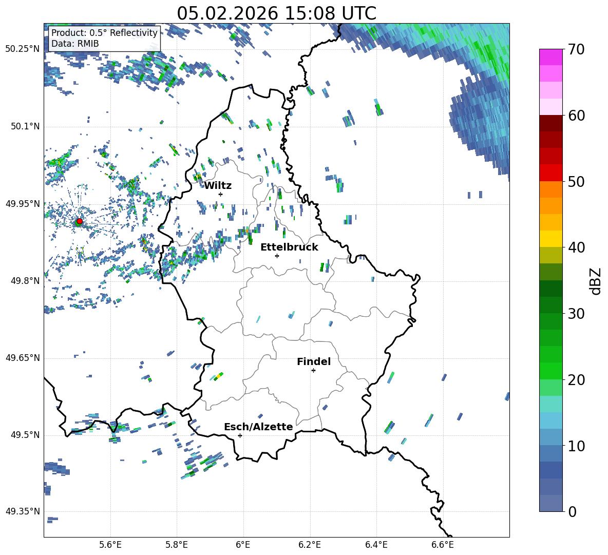Screen dimensions: 608x555
Task: Click the 0 colorbar tick label
Action: coord(572,511)
